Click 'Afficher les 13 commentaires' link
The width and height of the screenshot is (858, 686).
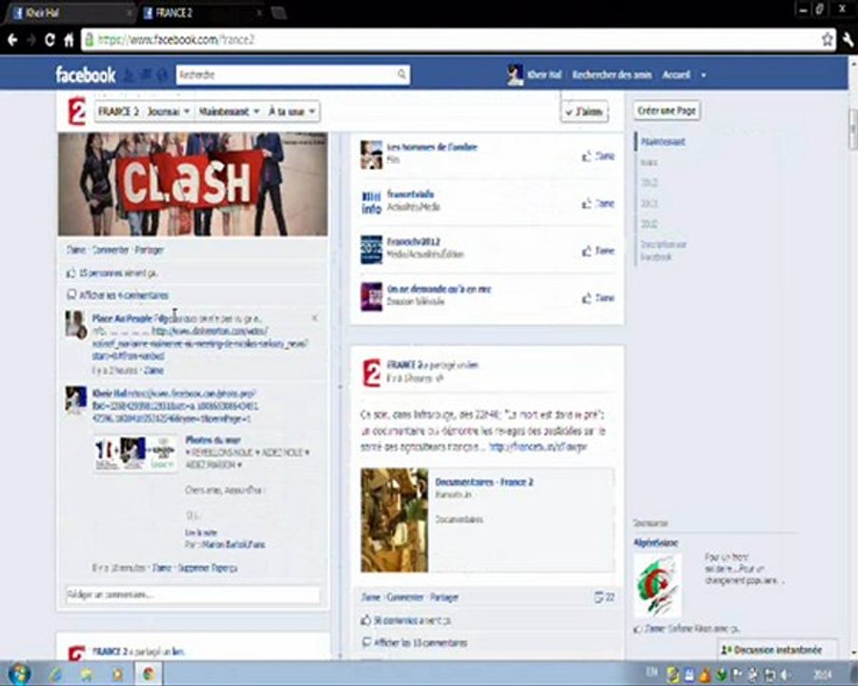point(420,643)
